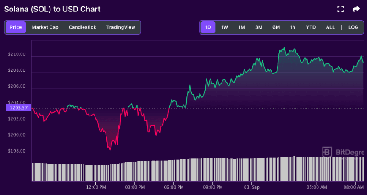367x195 pixels.
Task: Toggle the LOG scale
Action: [x=353, y=27]
